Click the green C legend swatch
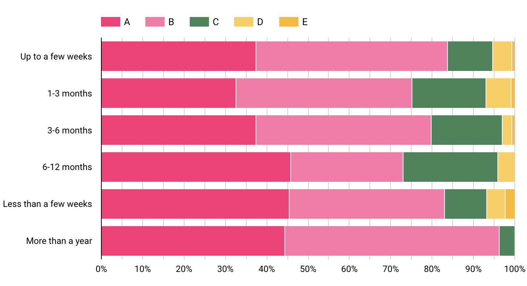527x286 pixels. click(199, 22)
